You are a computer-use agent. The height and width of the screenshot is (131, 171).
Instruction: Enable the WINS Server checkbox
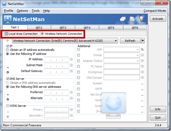(x=8, y=106)
